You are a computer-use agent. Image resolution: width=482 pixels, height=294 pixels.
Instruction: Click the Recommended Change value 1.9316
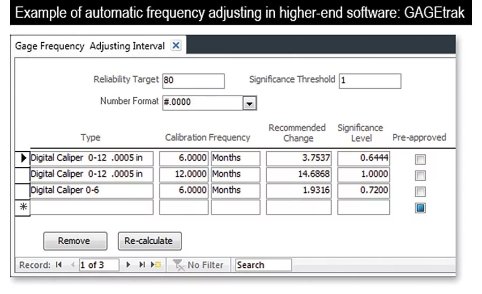[299, 191]
